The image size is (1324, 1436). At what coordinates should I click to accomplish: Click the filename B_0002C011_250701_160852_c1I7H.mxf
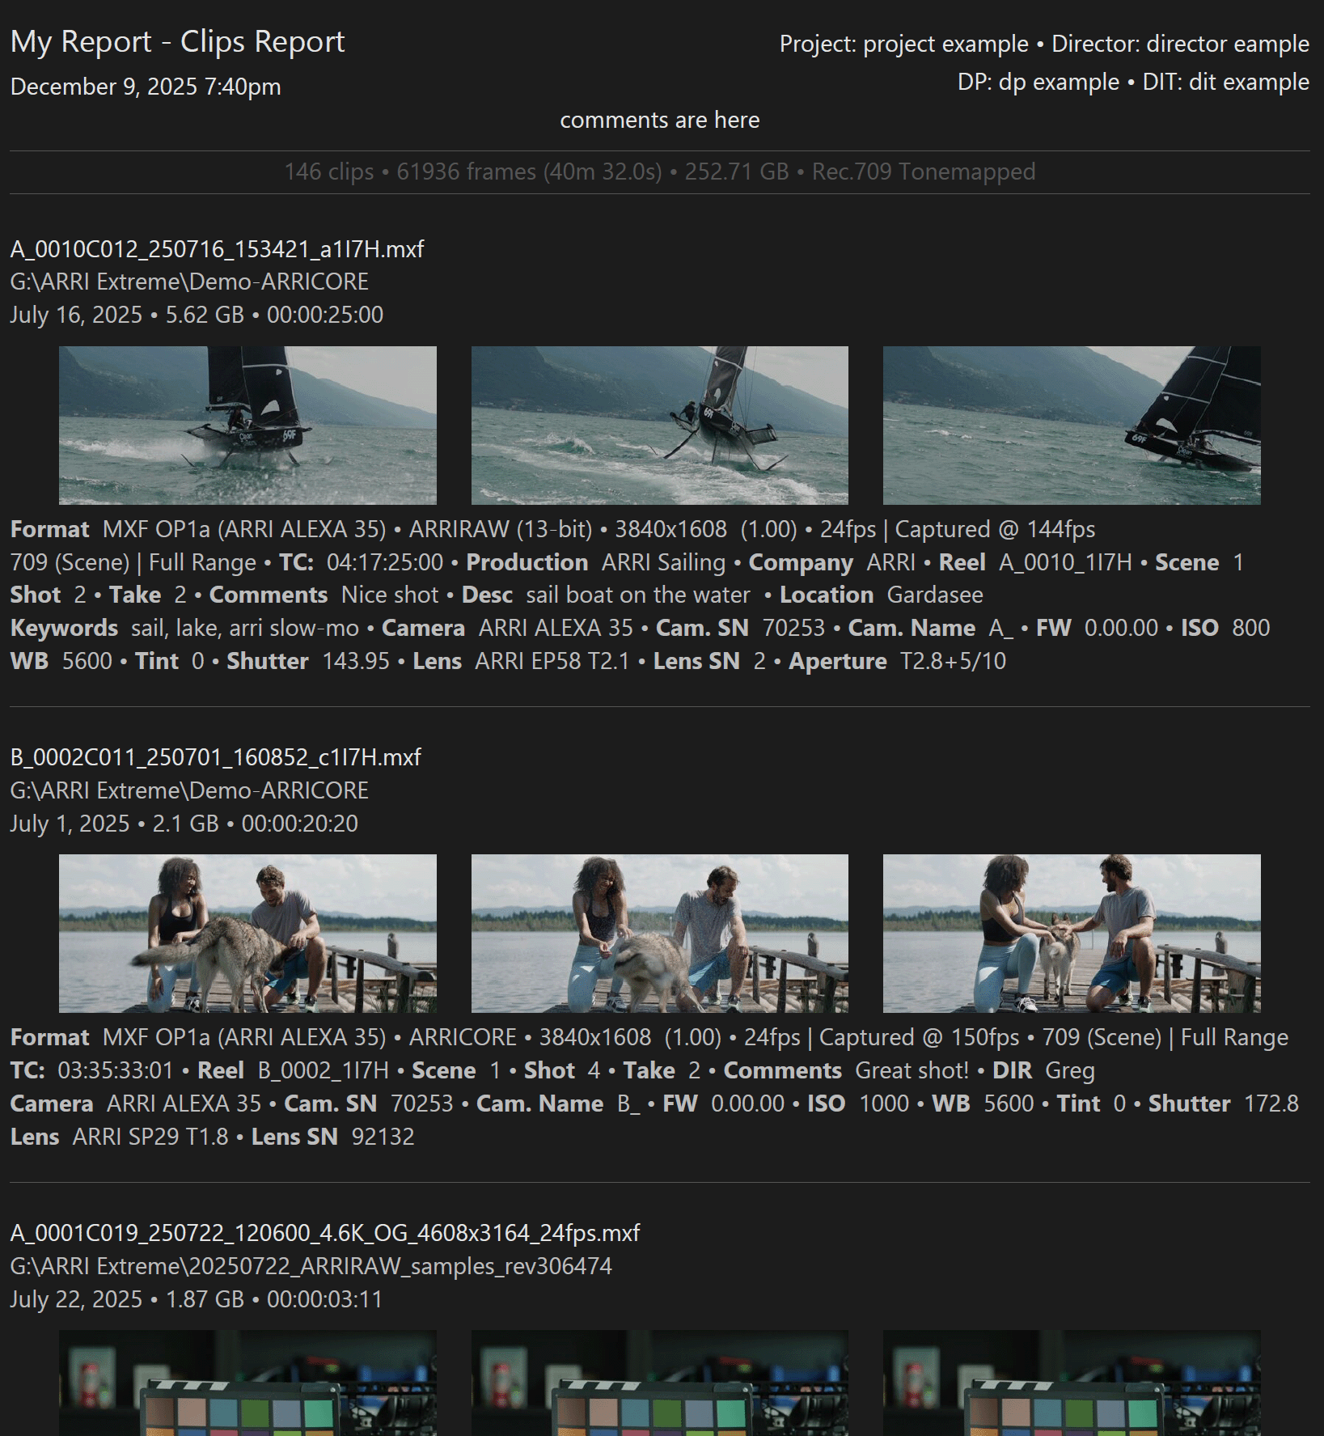[x=215, y=757]
